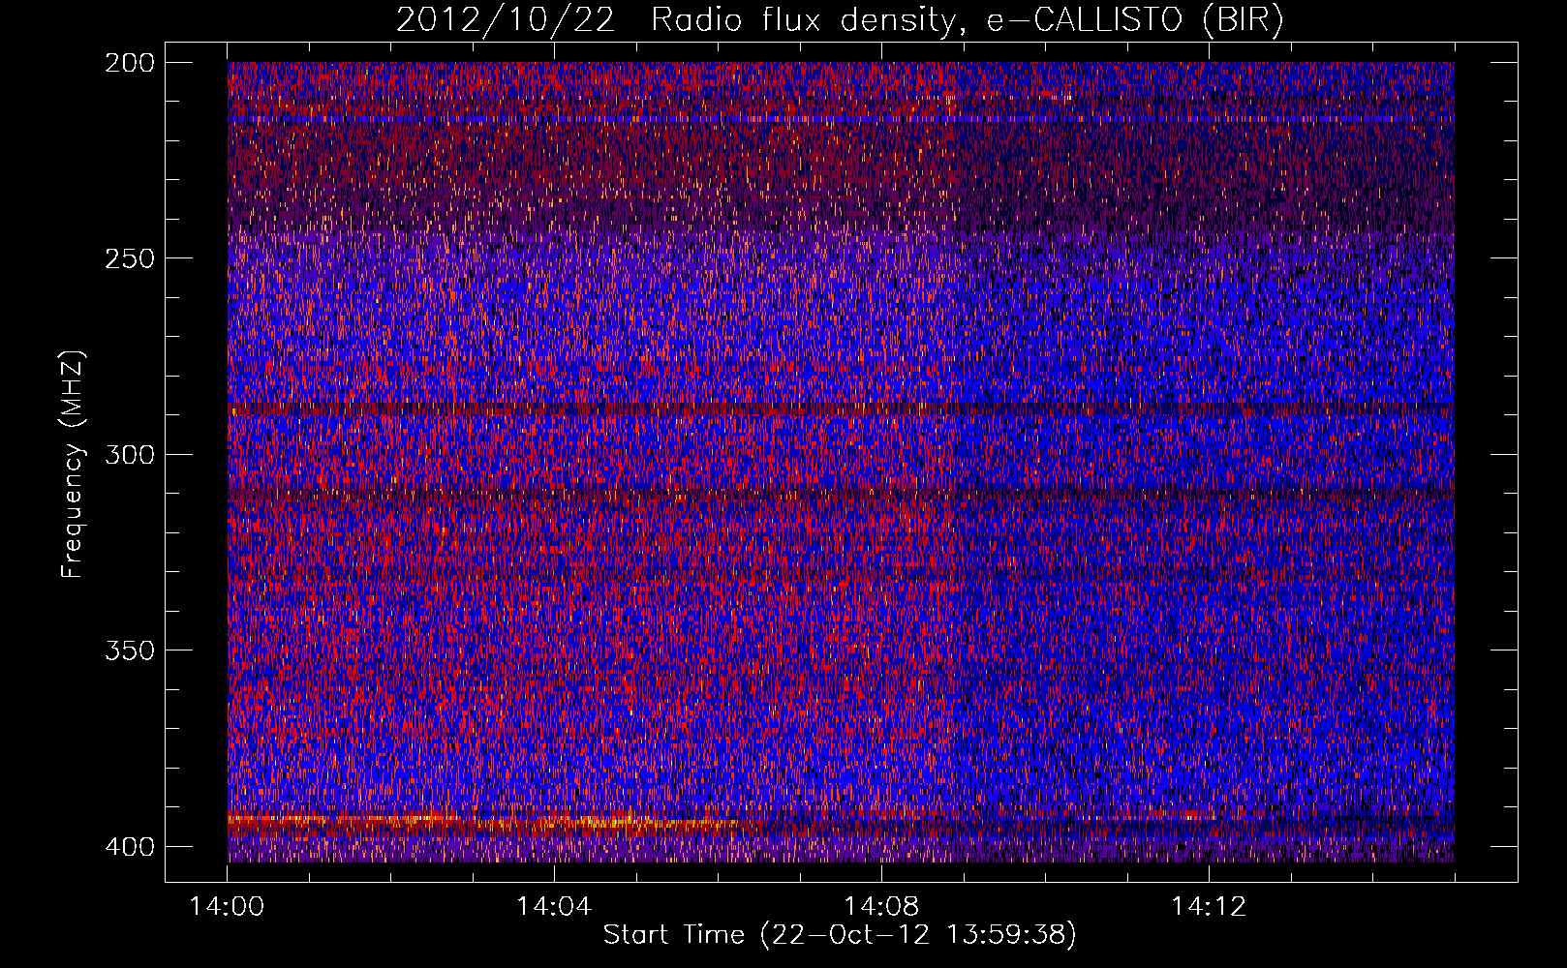
Task: Click the 300 frequency tick label
Action: pyautogui.click(x=129, y=455)
